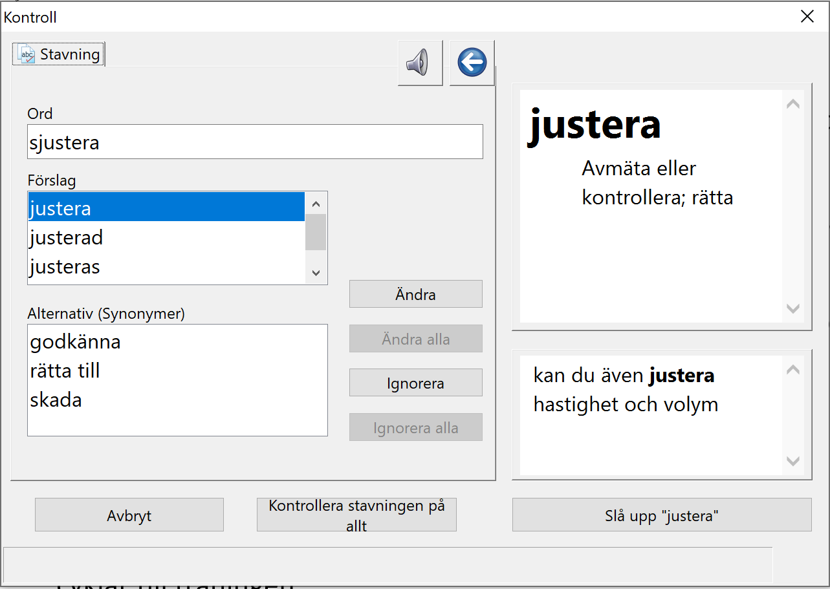Play pronunciation with the speaker icon
Viewport: 830px width, 589px height.
point(420,63)
